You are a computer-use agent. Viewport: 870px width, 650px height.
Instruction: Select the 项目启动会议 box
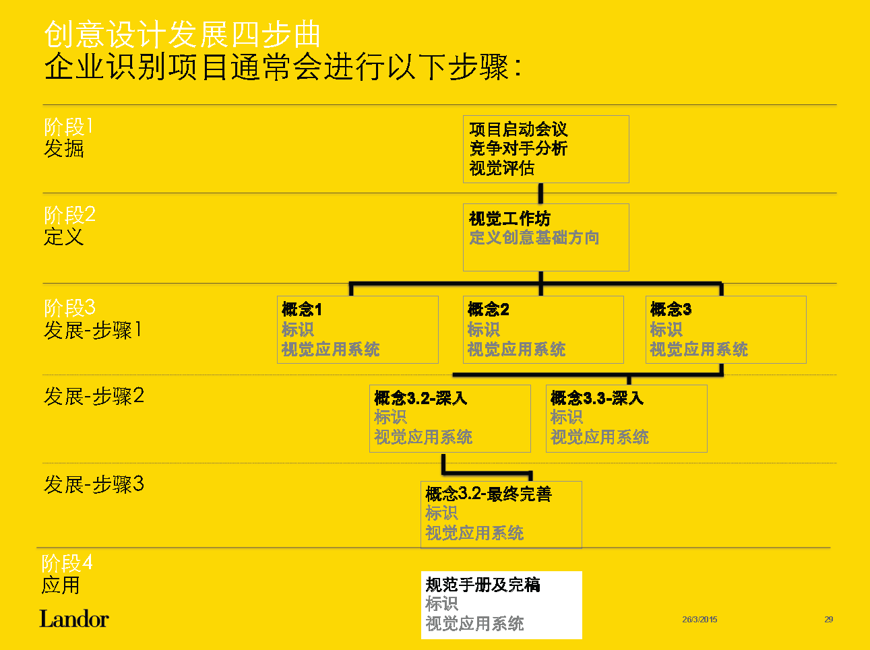pos(546,149)
